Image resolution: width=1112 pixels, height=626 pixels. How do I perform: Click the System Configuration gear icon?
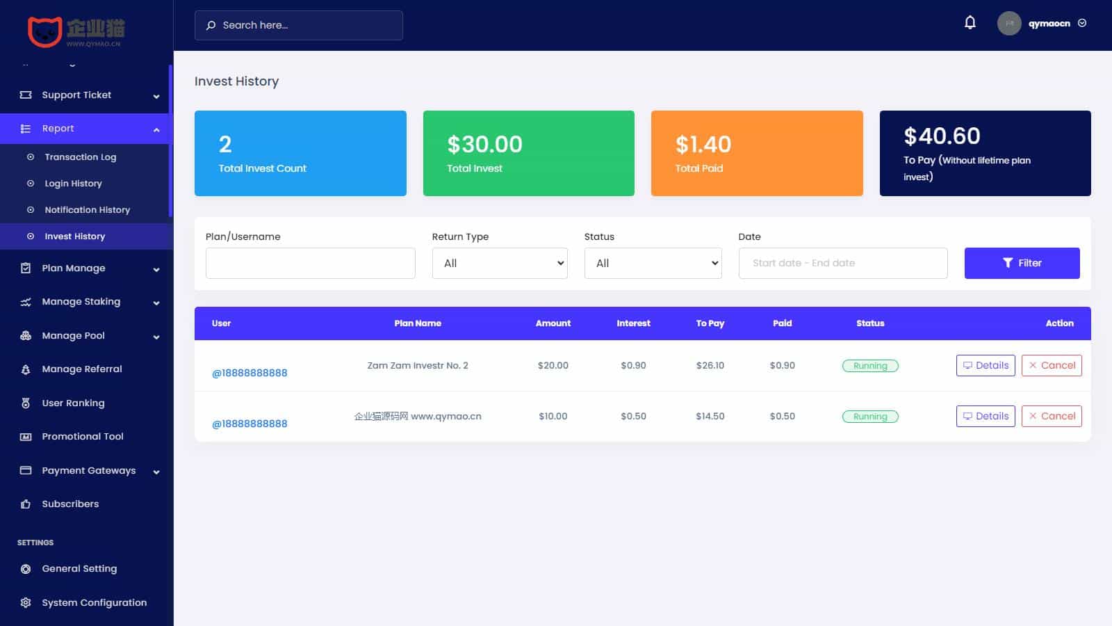(x=26, y=603)
